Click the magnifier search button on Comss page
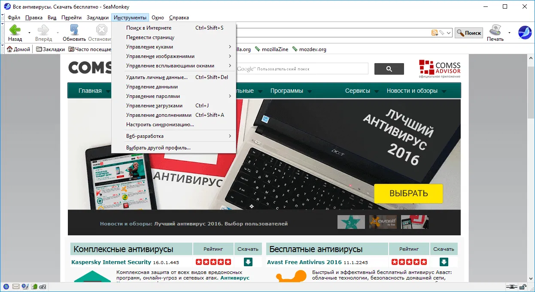Viewport: 535px width, 292px height. pos(389,69)
